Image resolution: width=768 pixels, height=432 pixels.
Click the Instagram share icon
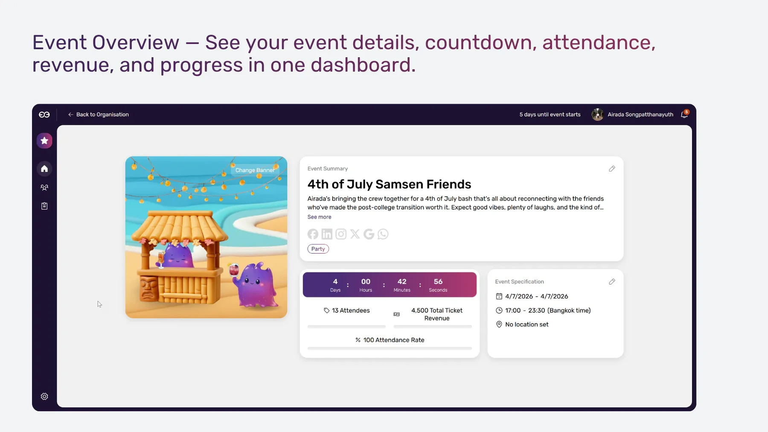[341, 234]
